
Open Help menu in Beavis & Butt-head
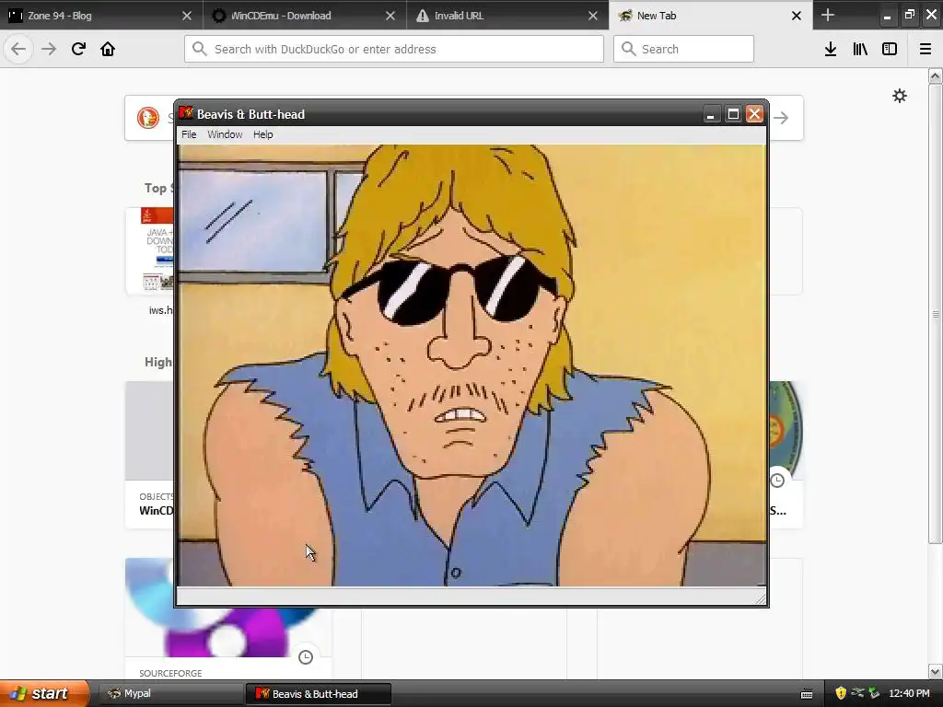click(x=262, y=134)
